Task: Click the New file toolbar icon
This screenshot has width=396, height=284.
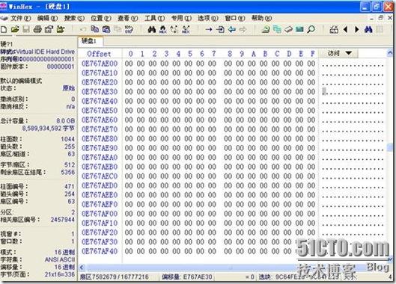Action: (x=4, y=29)
